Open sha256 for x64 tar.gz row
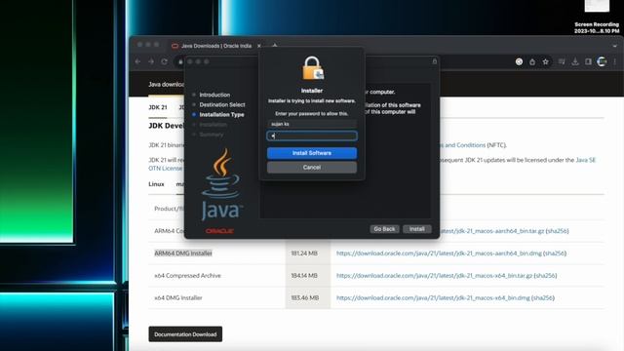 tap(545, 275)
